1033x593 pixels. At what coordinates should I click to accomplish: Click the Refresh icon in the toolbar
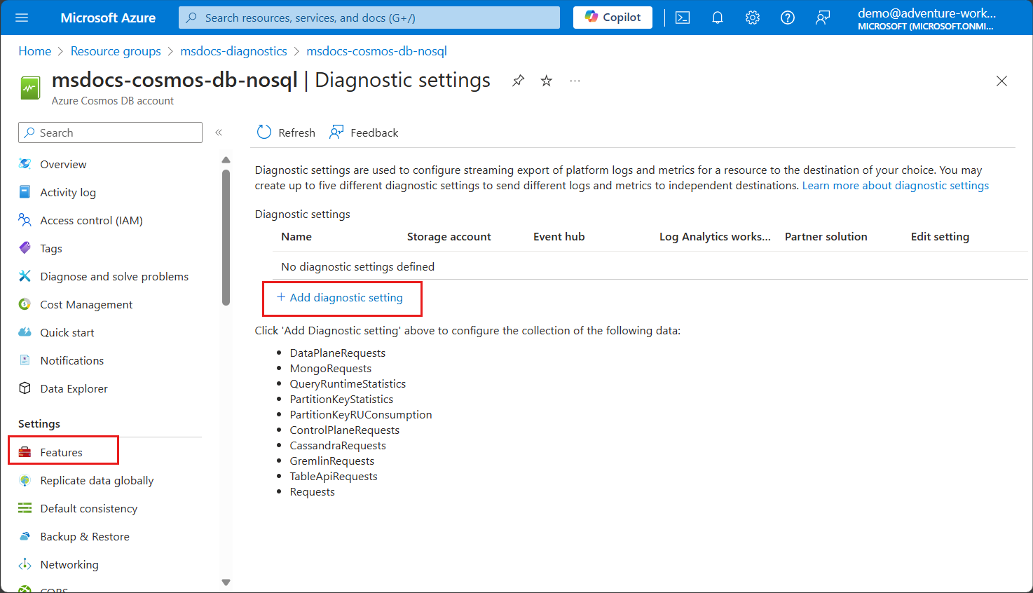click(x=264, y=132)
